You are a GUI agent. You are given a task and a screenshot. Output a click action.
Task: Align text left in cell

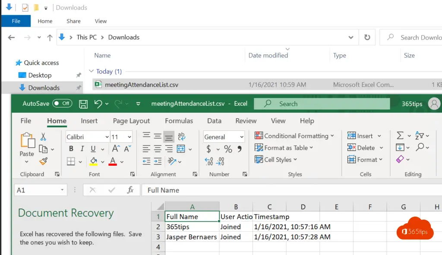[x=146, y=149]
